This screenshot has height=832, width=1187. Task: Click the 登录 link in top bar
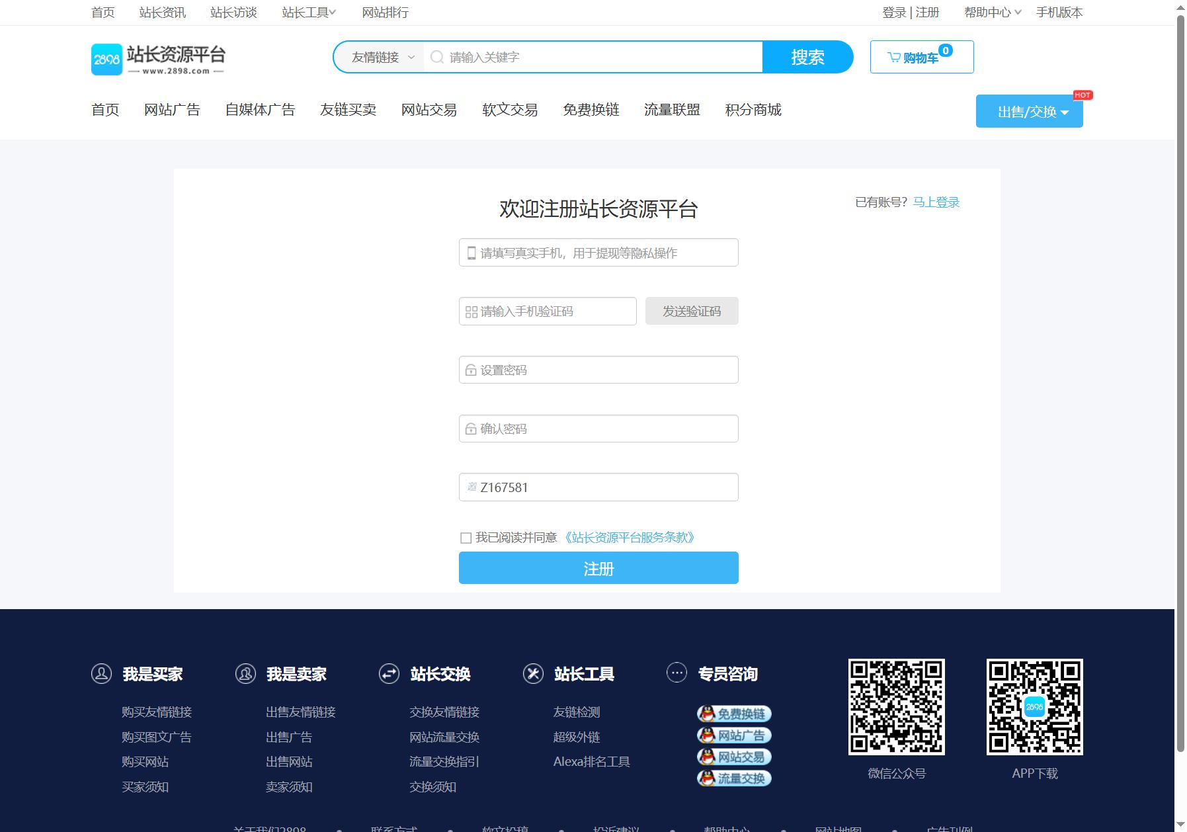pyautogui.click(x=894, y=13)
